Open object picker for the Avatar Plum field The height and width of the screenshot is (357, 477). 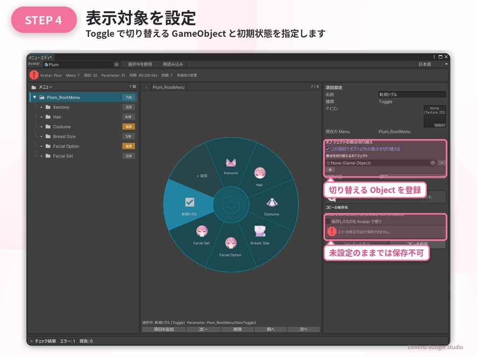click(x=116, y=64)
